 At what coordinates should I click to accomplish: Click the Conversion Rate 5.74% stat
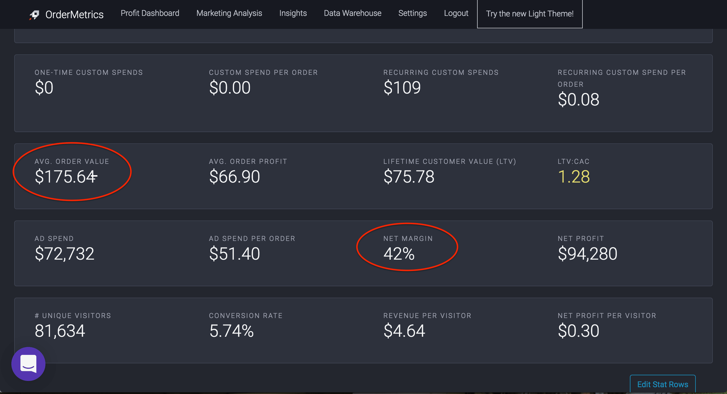(231, 331)
